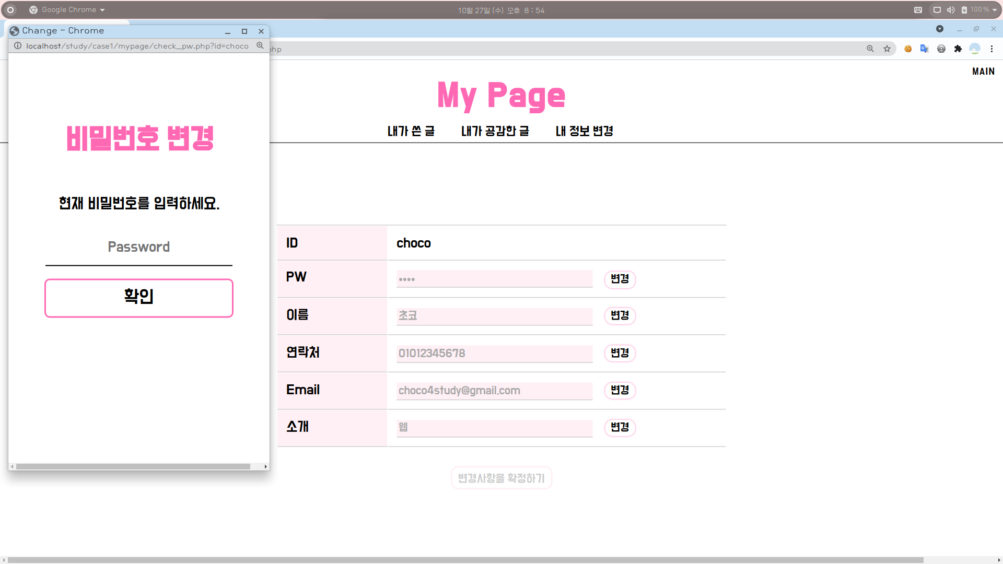
Task: Click the gear extension icon
Action: pos(941,49)
